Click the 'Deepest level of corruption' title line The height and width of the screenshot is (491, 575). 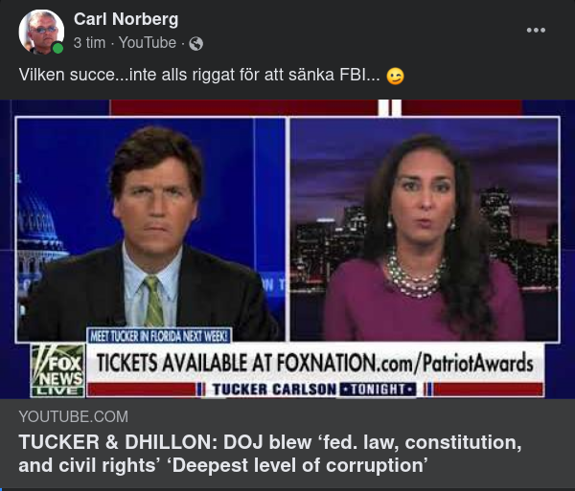point(223,466)
